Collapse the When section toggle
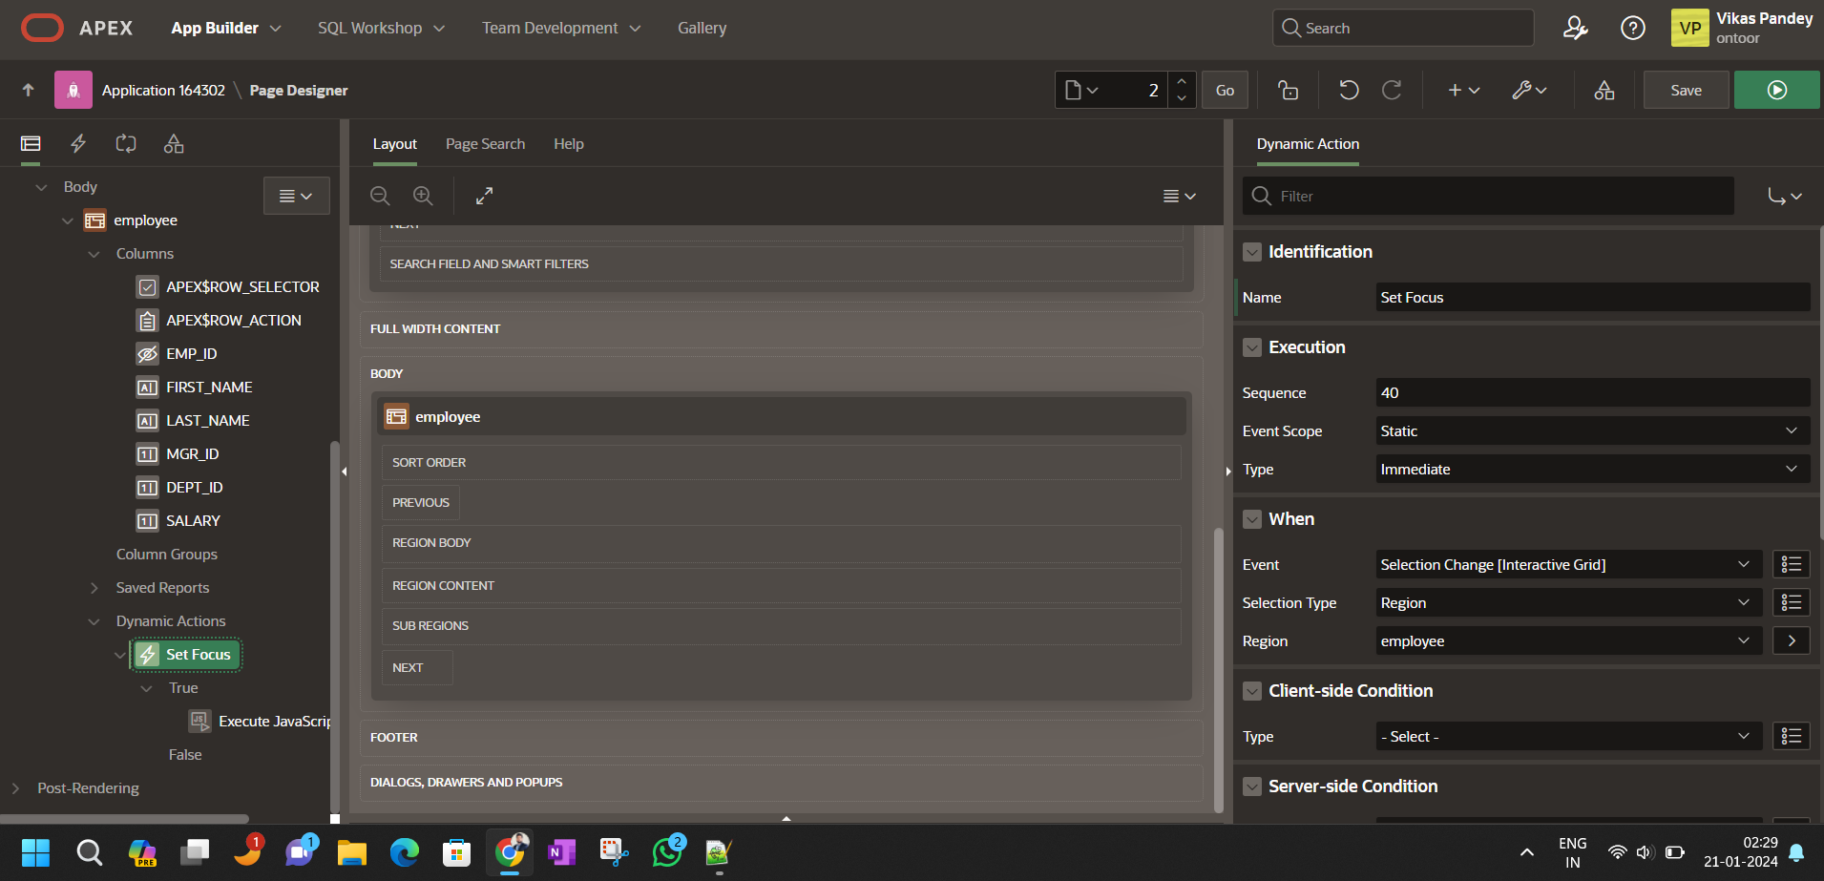This screenshot has height=881, width=1824. pos(1252,519)
